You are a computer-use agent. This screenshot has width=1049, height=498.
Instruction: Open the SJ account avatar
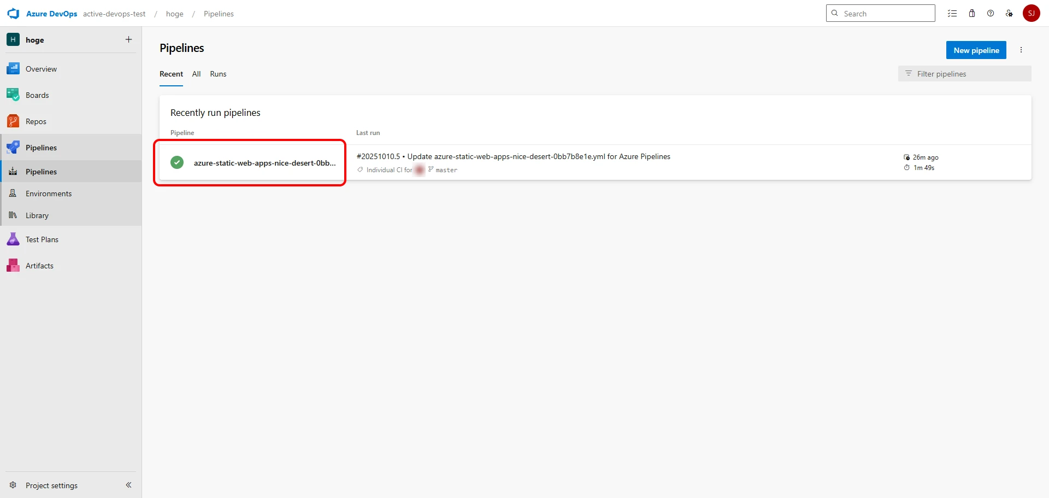[1031, 14]
